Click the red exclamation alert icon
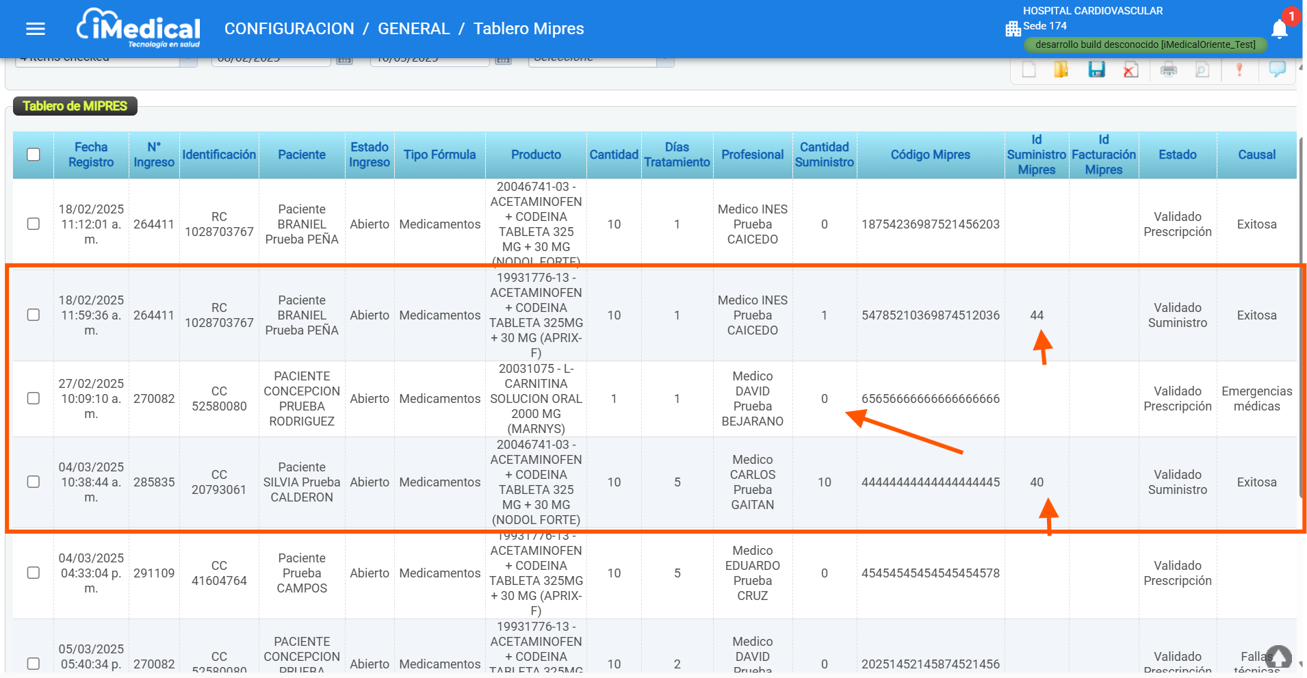Viewport: 1307px width, 678px height. (1239, 69)
